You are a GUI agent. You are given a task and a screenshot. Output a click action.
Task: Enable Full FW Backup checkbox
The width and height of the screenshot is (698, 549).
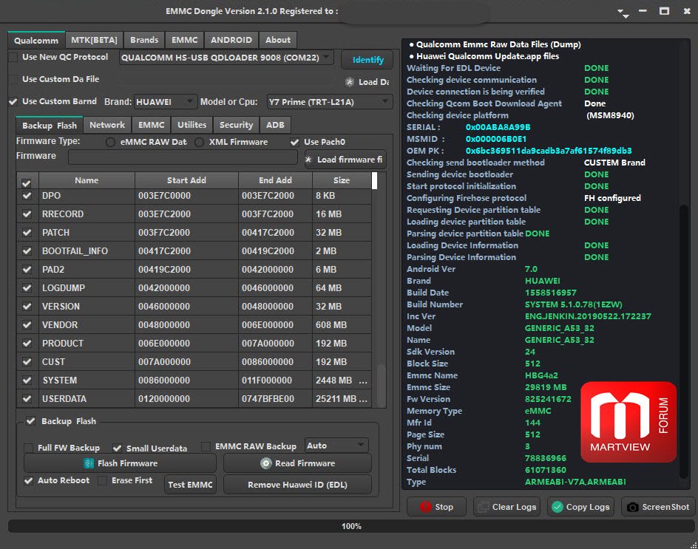[x=29, y=448]
